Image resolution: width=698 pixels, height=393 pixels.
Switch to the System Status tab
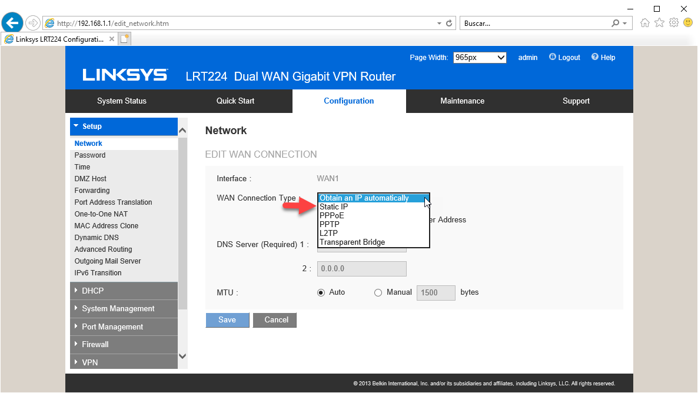coord(122,101)
